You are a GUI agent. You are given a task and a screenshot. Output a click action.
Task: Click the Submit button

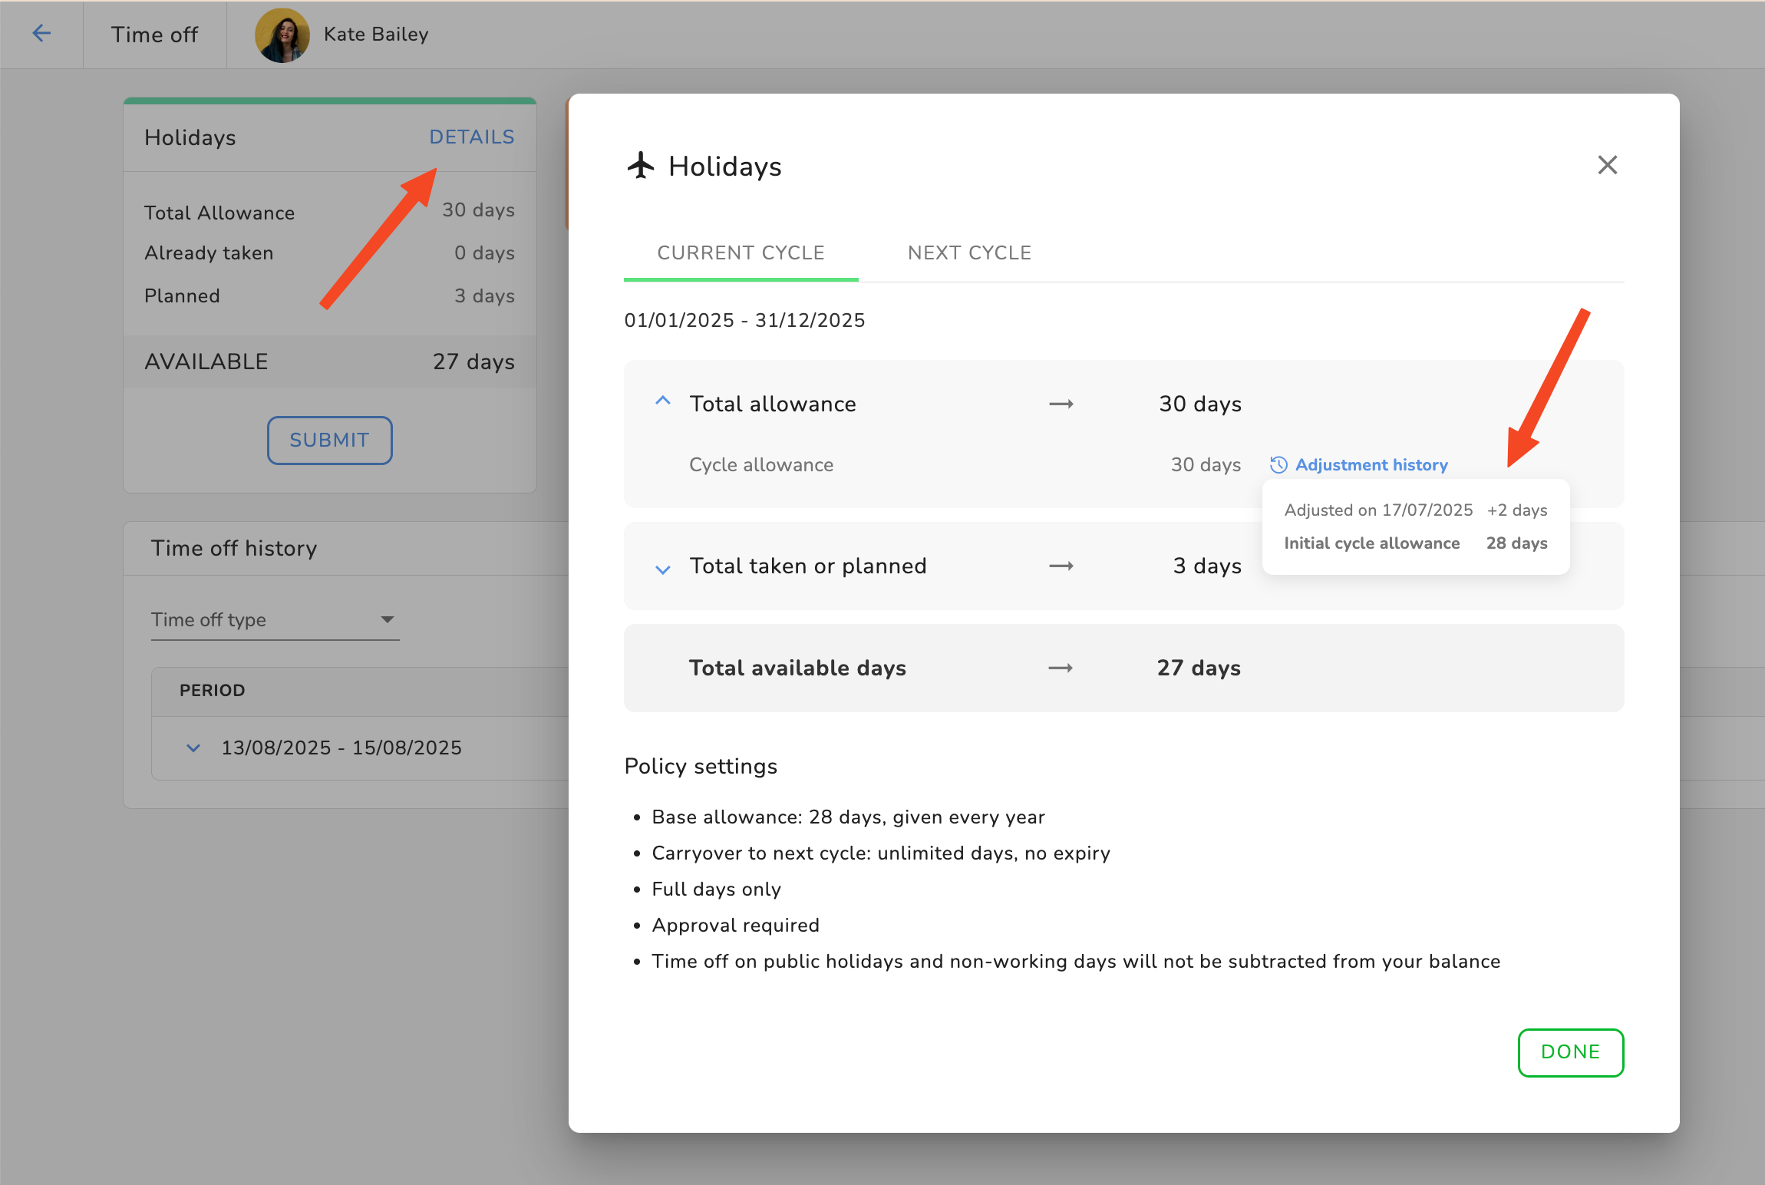pyautogui.click(x=329, y=440)
